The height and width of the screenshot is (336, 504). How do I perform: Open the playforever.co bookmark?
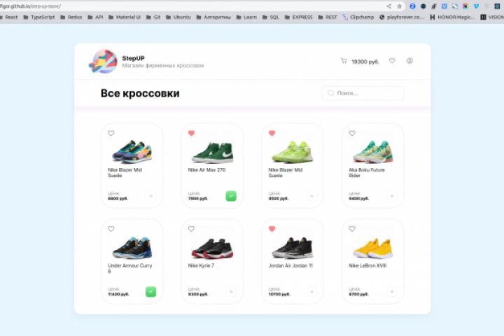pos(402,17)
